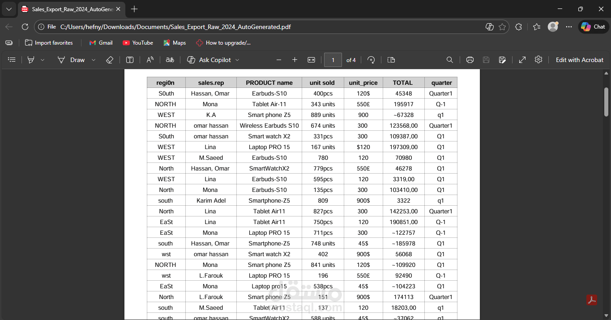Open the highlighter color dropdown

click(43, 60)
